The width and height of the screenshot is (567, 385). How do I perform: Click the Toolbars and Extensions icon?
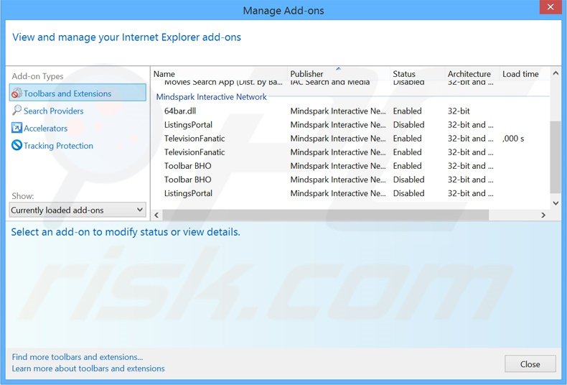(17, 93)
